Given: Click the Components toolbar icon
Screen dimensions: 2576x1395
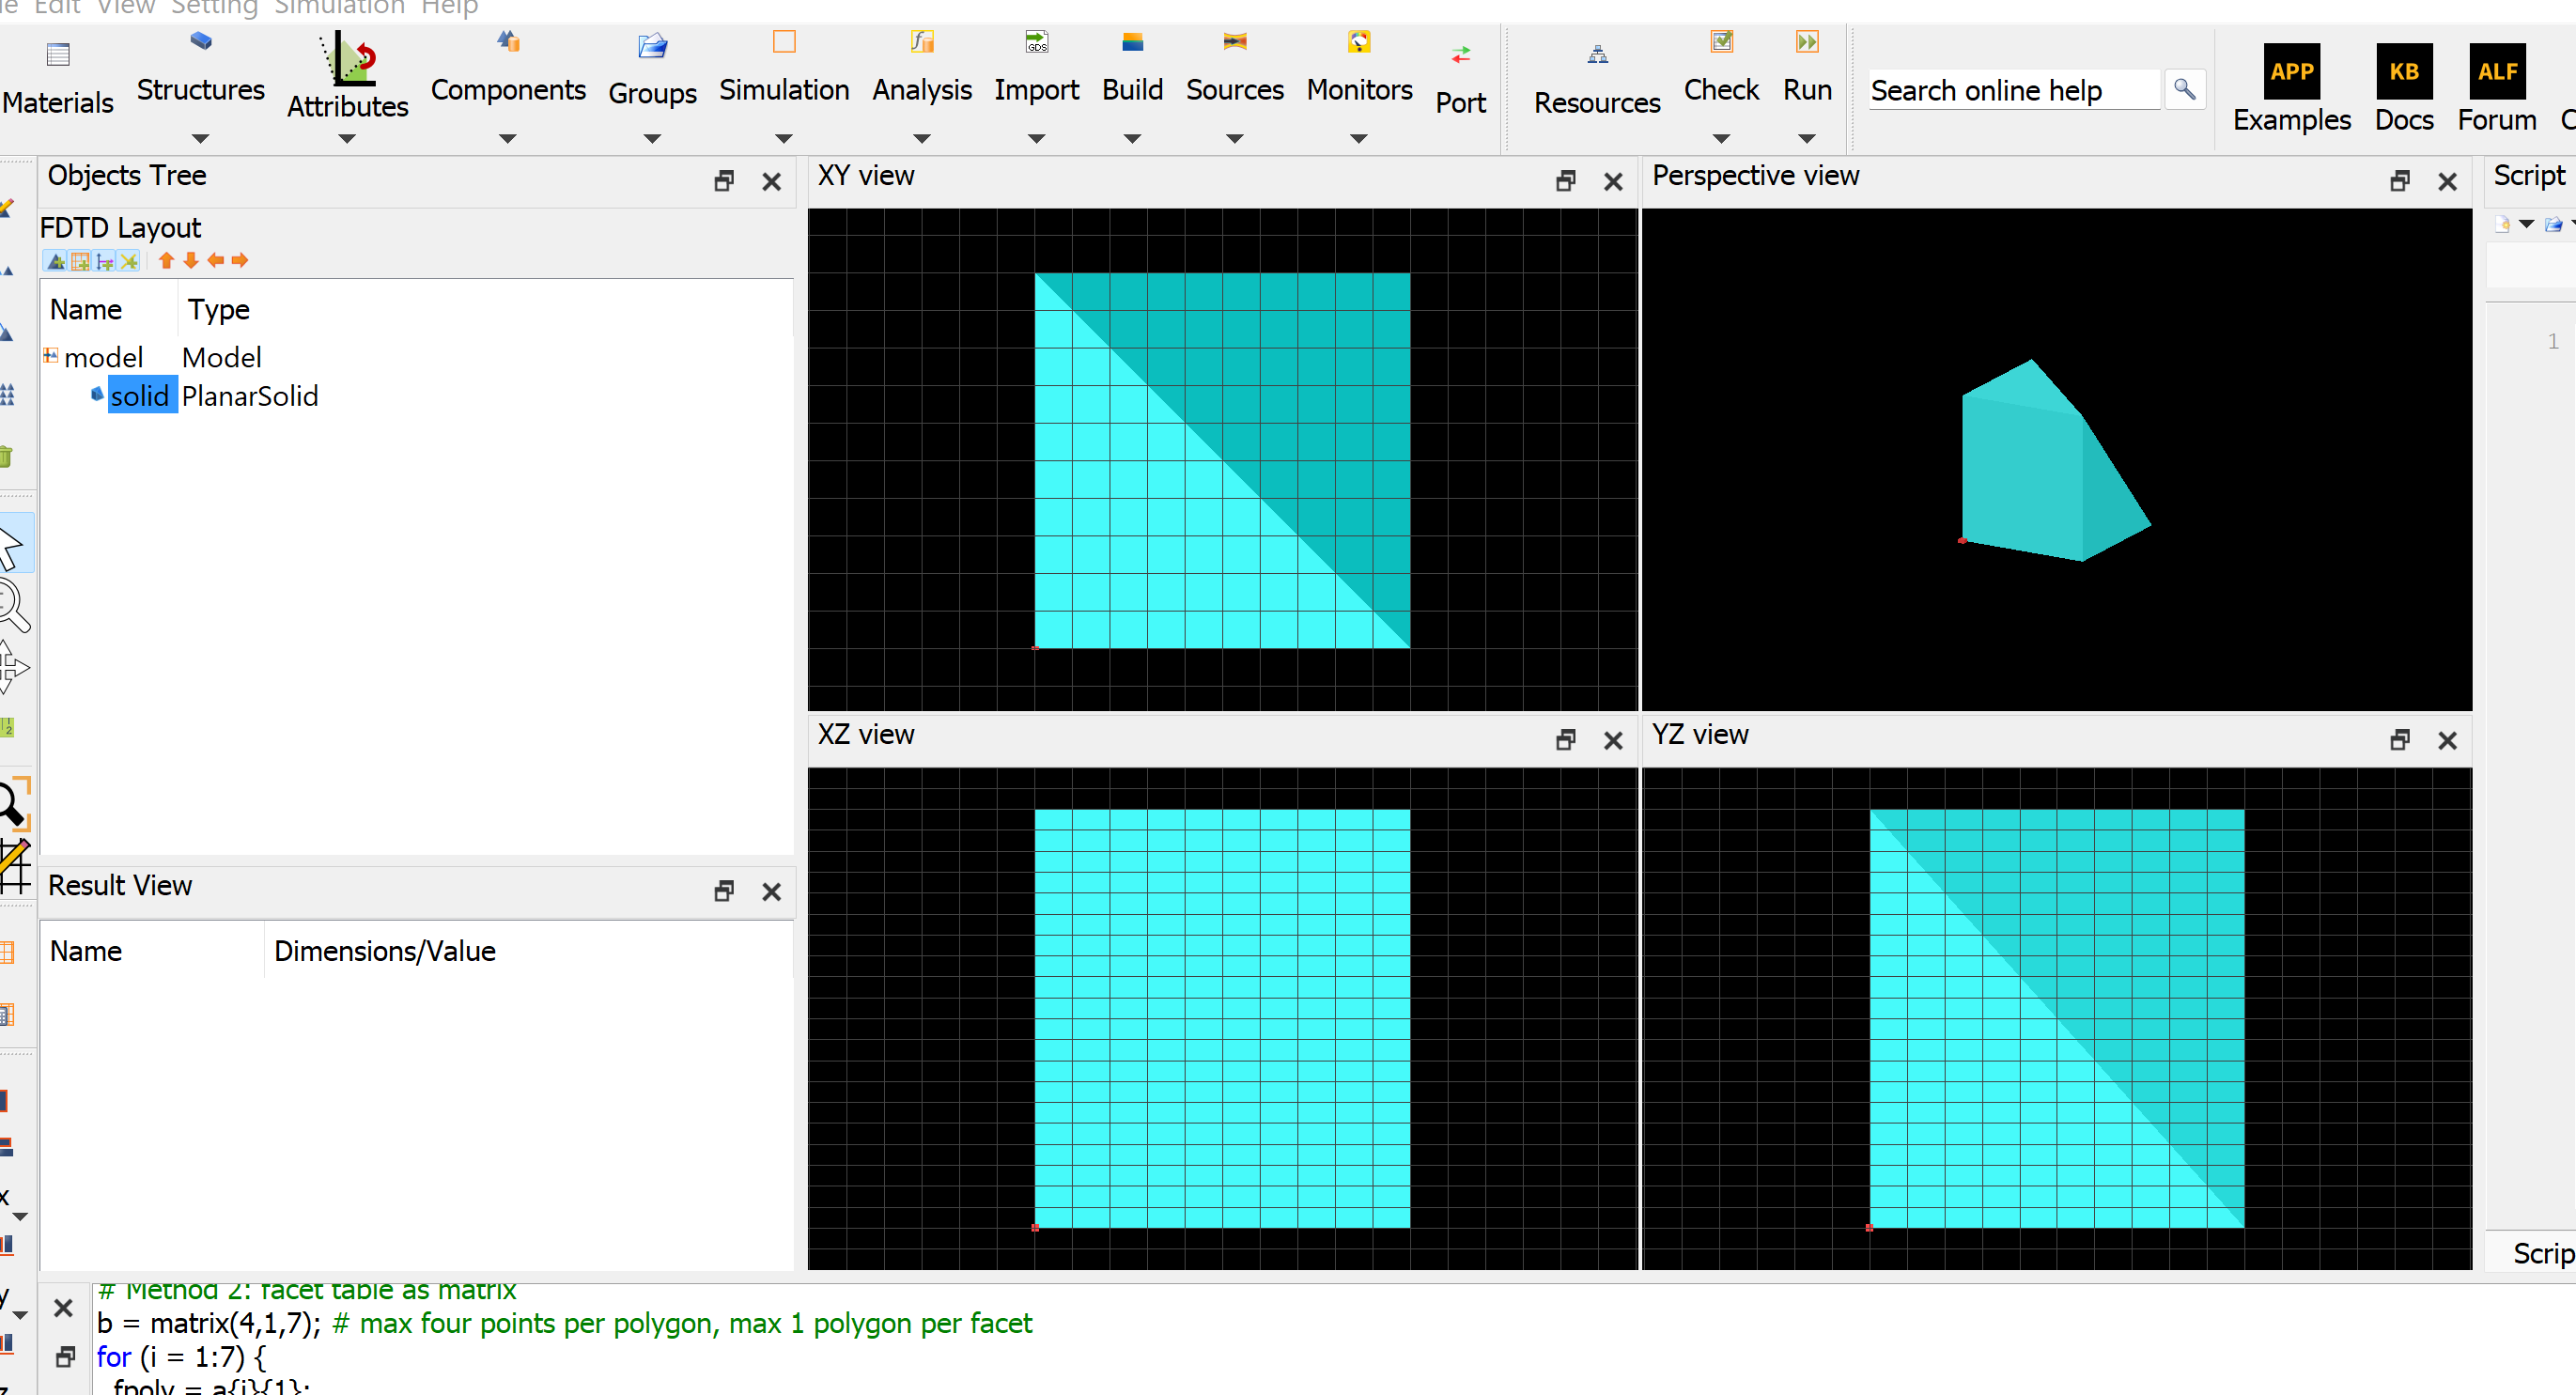Looking at the screenshot, I should point(508,41).
